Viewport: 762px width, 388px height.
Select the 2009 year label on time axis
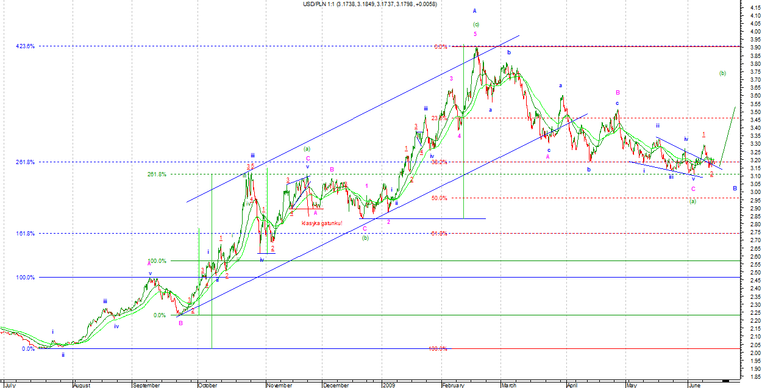point(390,385)
